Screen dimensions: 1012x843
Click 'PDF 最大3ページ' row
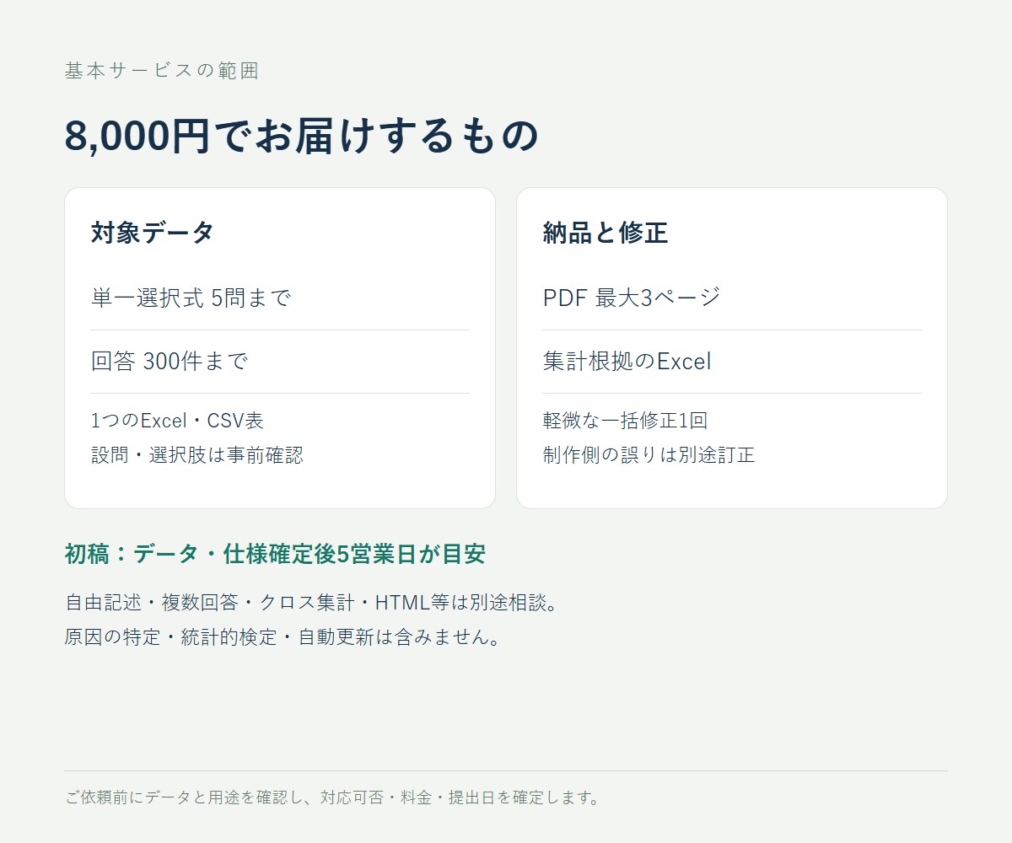(x=732, y=298)
